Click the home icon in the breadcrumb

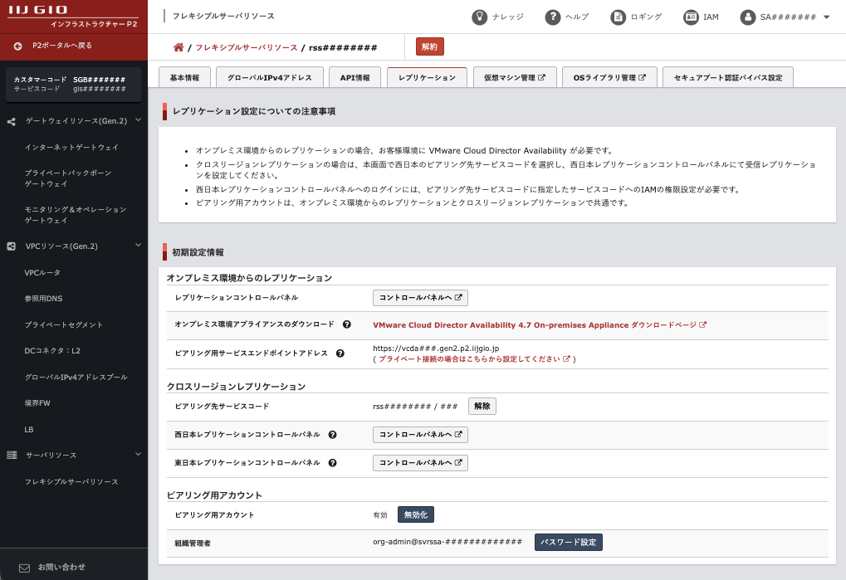point(178,47)
